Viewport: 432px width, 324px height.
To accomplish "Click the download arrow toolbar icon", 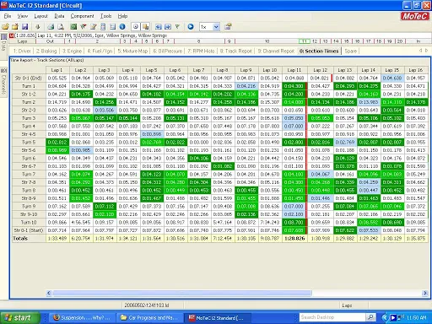I will point(38,27).
